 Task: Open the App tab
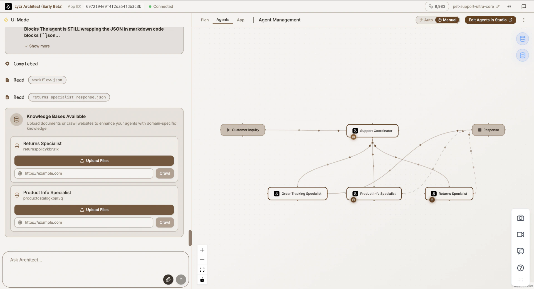[241, 20]
